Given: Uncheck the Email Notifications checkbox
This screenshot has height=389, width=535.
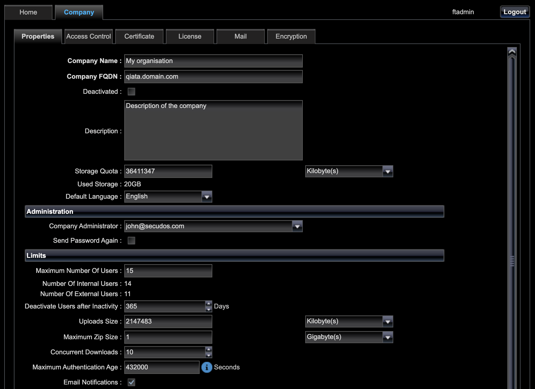Looking at the screenshot, I should [131, 382].
